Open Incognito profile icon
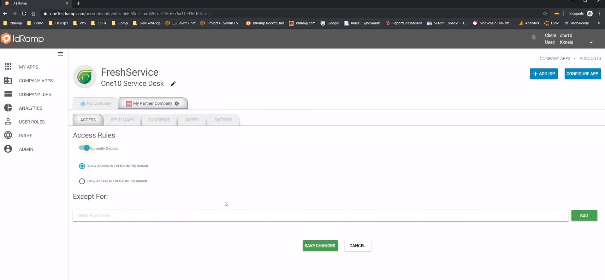 [x=590, y=14]
